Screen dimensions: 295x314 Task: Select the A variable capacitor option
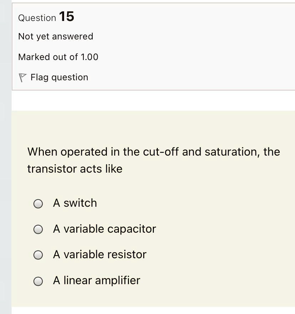coord(38,229)
